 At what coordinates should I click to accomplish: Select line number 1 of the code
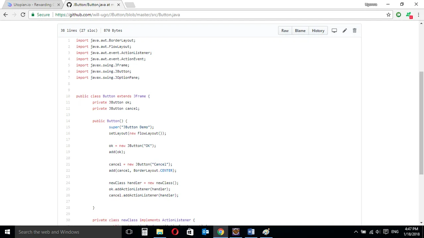(69, 40)
